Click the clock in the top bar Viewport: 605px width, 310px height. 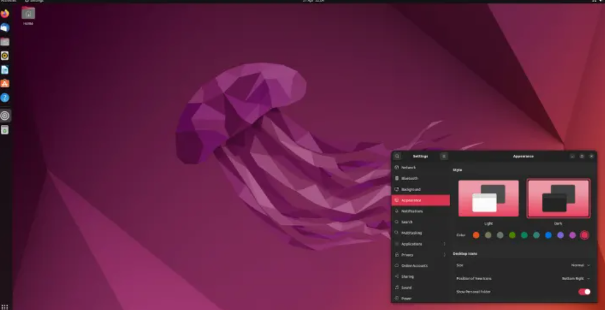coord(313,1)
